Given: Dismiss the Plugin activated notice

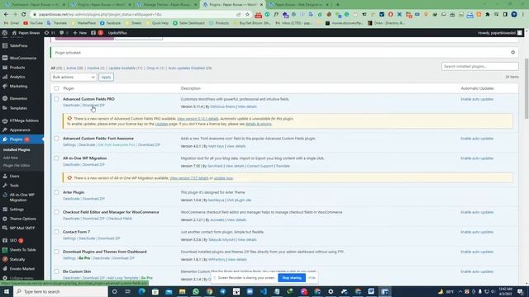Looking at the screenshot, I should click(x=512, y=53).
